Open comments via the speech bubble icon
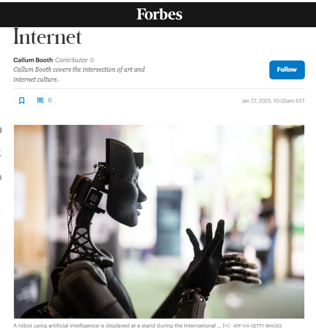 coord(40,100)
